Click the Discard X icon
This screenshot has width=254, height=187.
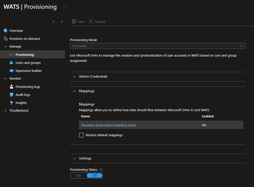(91, 21)
